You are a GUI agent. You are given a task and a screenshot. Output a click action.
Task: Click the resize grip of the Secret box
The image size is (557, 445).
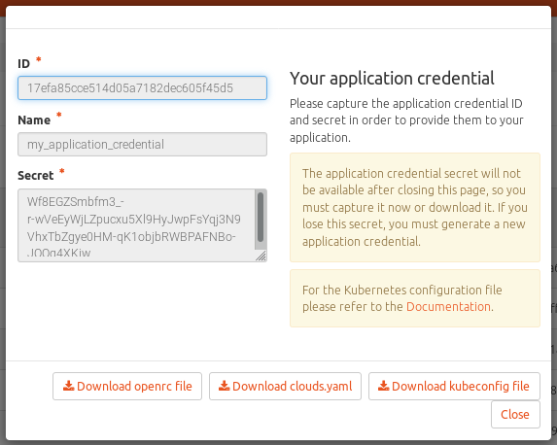point(261,257)
